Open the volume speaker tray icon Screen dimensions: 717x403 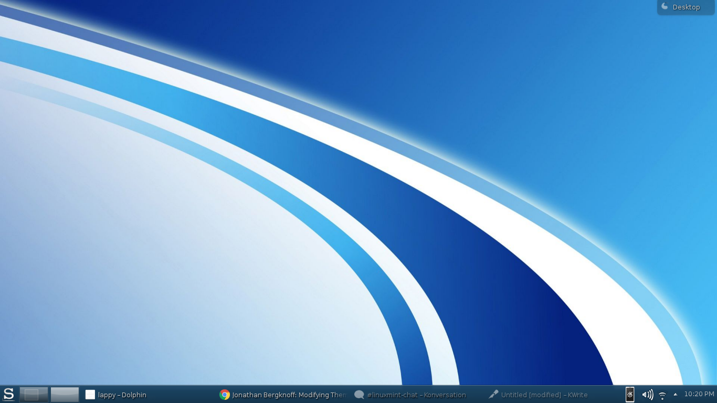[x=648, y=395]
